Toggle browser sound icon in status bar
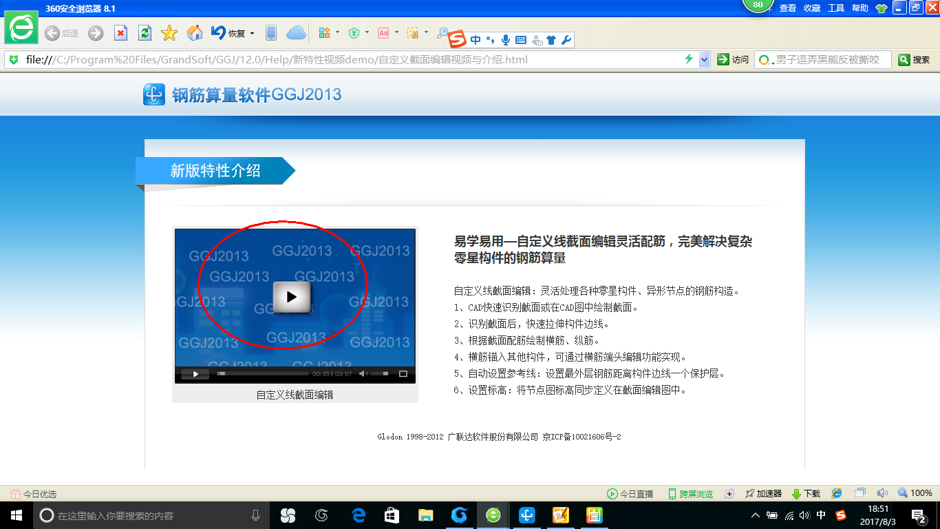This screenshot has width=940, height=529. pyautogui.click(x=882, y=493)
